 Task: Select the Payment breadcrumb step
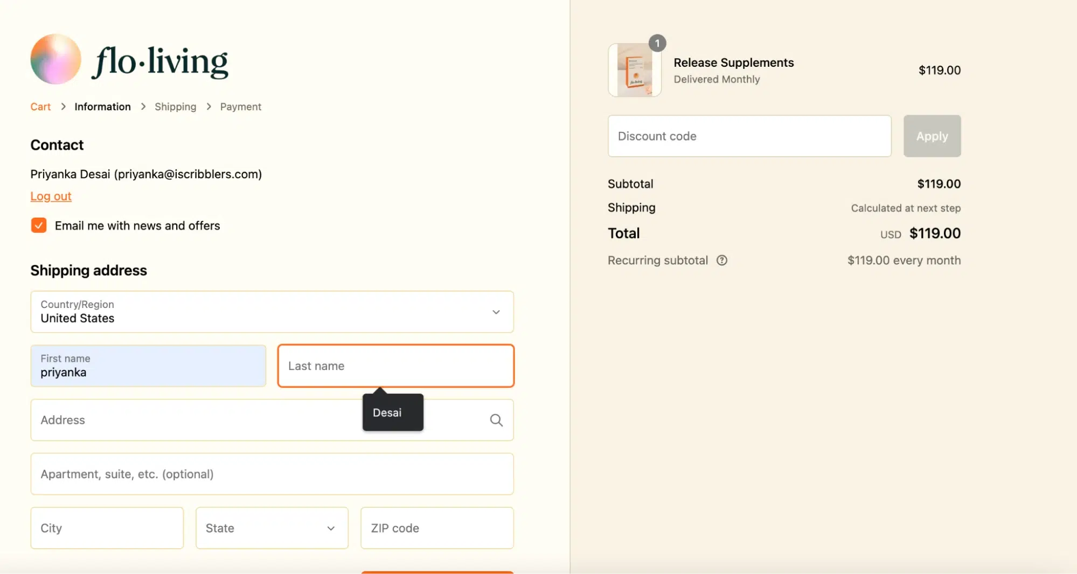click(x=241, y=107)
